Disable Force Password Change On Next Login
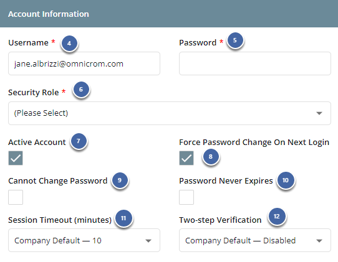The height and width of the screenshot is (262, 338). pyautogui.click(x=186, y=158)
